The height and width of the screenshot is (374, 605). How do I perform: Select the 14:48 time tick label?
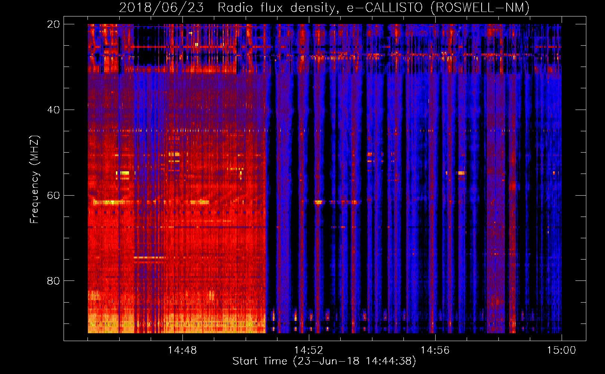pos(182,350)
